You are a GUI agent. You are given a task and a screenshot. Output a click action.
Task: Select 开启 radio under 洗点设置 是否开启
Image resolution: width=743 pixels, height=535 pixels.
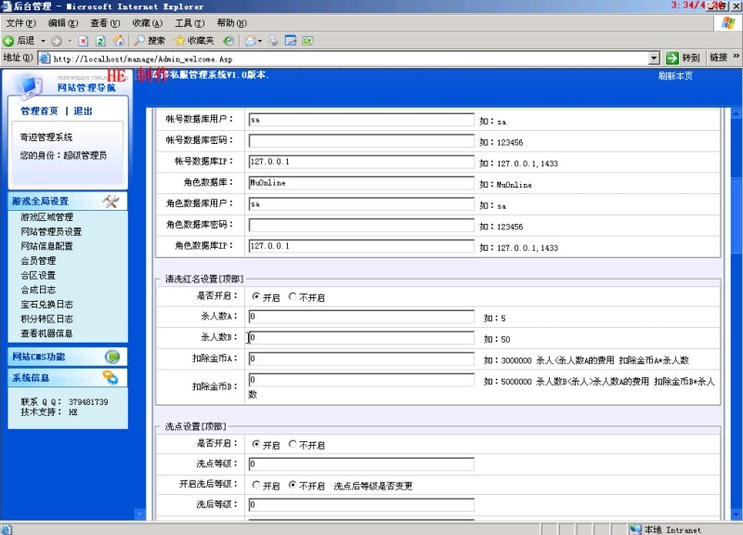pos(256,445)
